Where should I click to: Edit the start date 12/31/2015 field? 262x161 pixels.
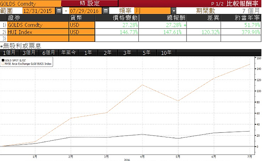pyautogui.click(x=38, y=11)
